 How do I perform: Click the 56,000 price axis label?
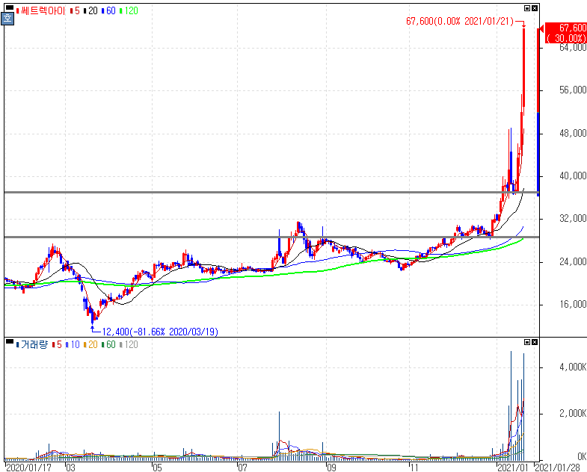click(x=573, y=90)
